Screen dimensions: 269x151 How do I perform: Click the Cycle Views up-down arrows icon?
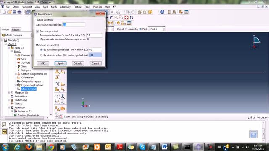pos(132,18)
